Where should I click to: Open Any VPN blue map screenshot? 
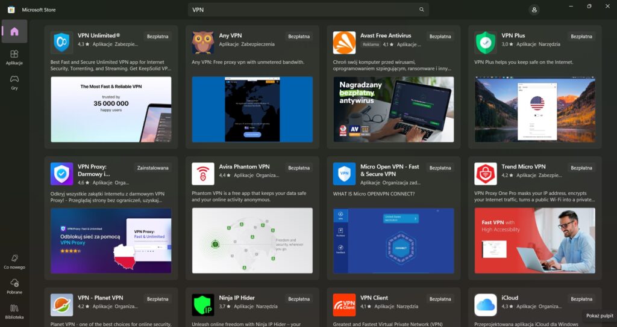coord(252,109)
